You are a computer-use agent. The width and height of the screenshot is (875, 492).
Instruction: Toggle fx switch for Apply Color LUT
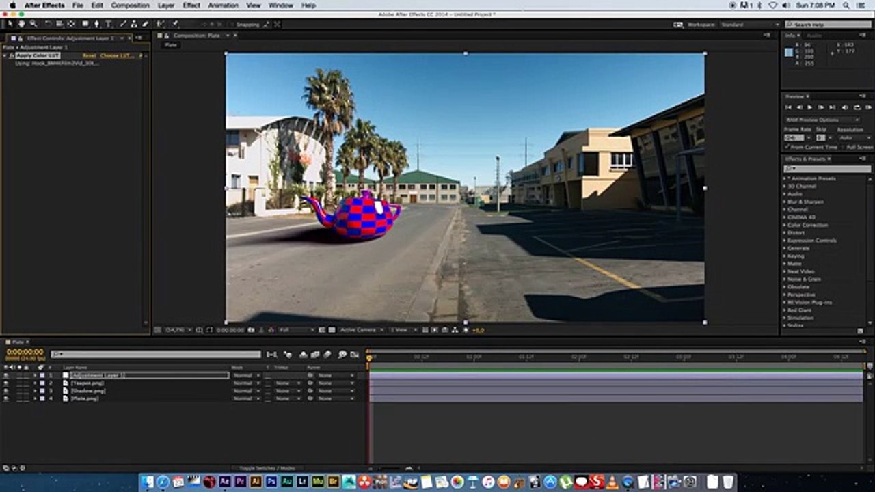[x=13, y=55]
